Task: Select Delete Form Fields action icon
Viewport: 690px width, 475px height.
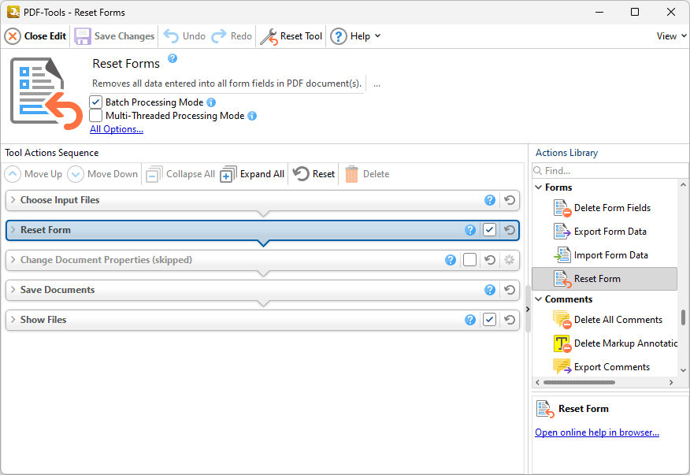Action: 562,208
